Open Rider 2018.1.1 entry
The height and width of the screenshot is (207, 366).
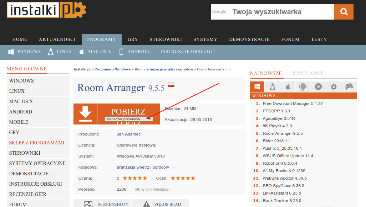click(276, 141)
